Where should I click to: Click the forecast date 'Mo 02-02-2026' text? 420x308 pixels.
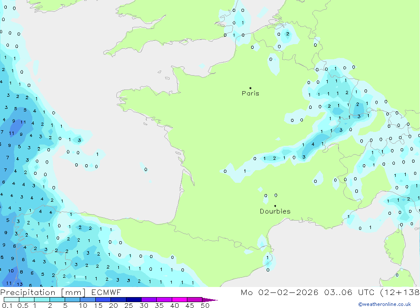[x=279, y=292]
